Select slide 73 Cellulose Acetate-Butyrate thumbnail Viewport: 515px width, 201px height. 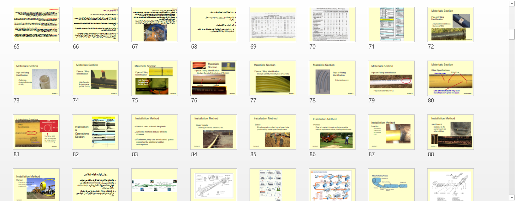coord(36,78)
